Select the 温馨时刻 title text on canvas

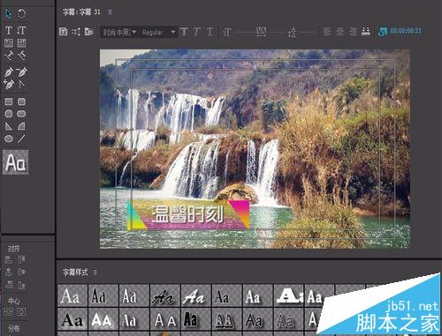(187, 214)
